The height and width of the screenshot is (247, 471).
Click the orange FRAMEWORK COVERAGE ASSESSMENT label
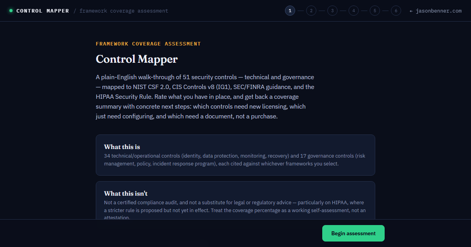[148, 44]
